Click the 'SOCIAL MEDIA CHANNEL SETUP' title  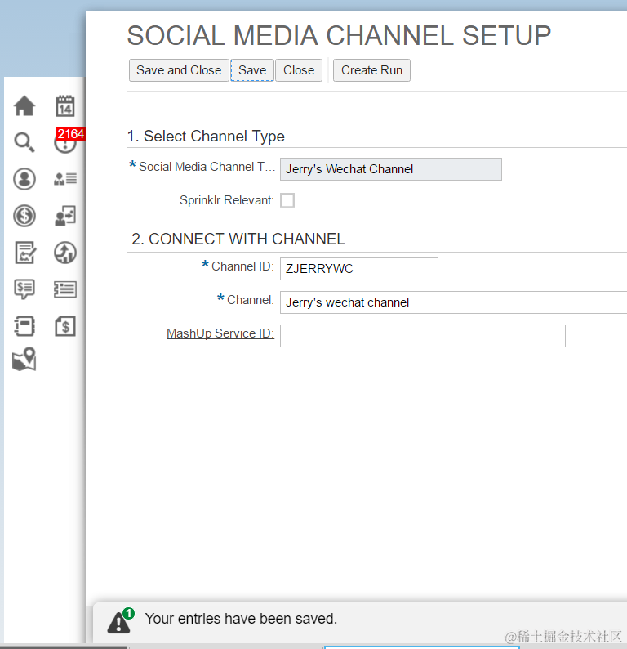coord(339,35)
